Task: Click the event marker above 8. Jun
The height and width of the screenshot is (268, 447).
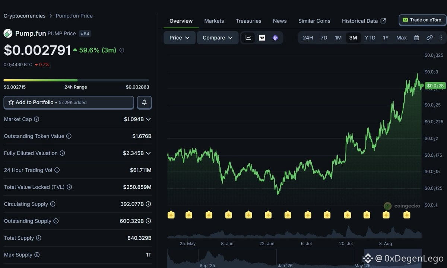Action: 228,215
